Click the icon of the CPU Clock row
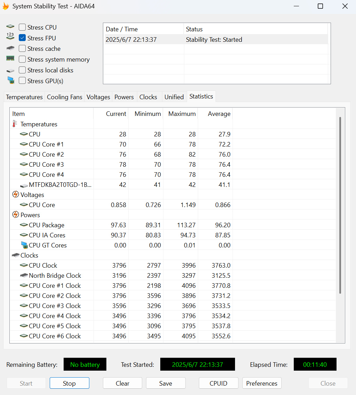 point(24,265)
